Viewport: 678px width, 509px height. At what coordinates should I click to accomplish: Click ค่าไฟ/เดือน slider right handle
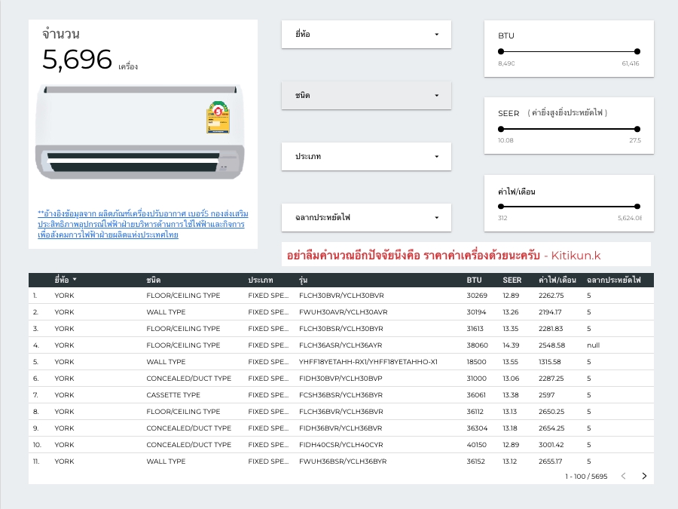point(637,207)
